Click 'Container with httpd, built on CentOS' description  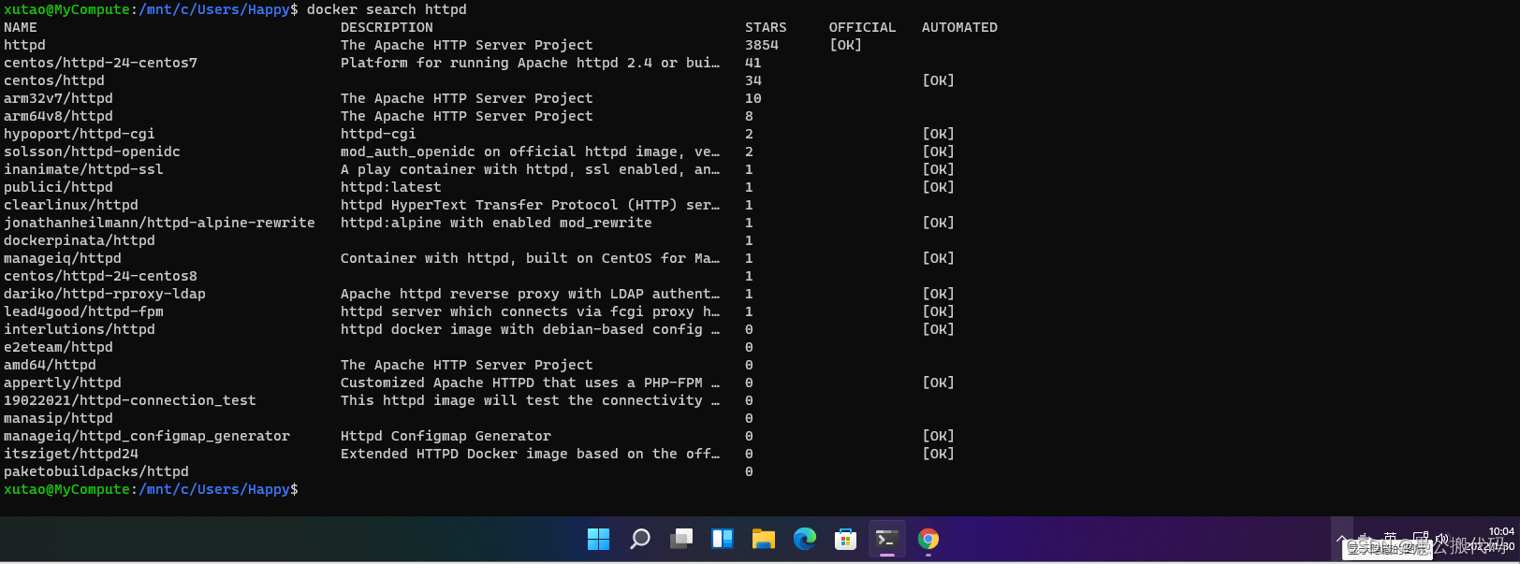coord(530,258)
